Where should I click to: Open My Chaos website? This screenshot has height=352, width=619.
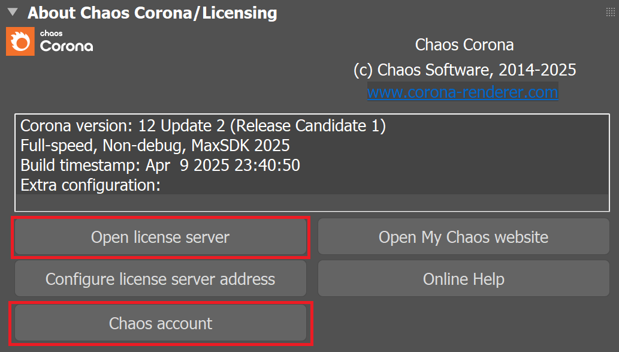pyautogui.click(x=463, y=237)
